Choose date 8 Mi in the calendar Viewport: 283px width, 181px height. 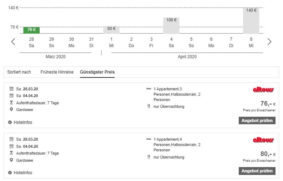click(251, 42)
